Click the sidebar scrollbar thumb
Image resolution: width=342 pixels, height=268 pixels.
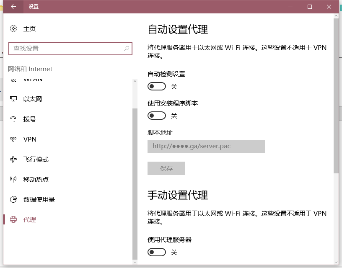click(135, 184)
